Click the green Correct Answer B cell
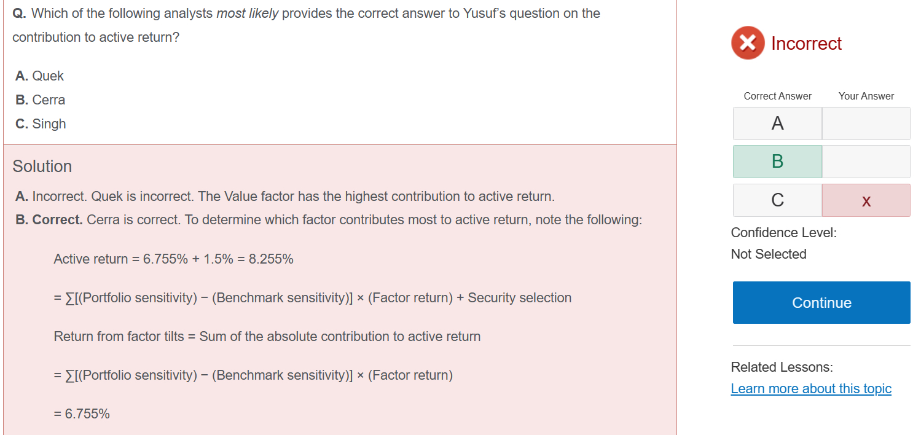Viewport: 921px width, 435px height. coord(777,162)
